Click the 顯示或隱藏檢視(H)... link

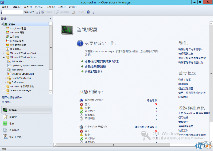coord(13,97)
